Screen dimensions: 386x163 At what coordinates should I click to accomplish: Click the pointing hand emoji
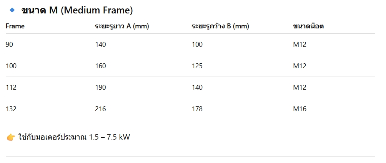(11, 137)
